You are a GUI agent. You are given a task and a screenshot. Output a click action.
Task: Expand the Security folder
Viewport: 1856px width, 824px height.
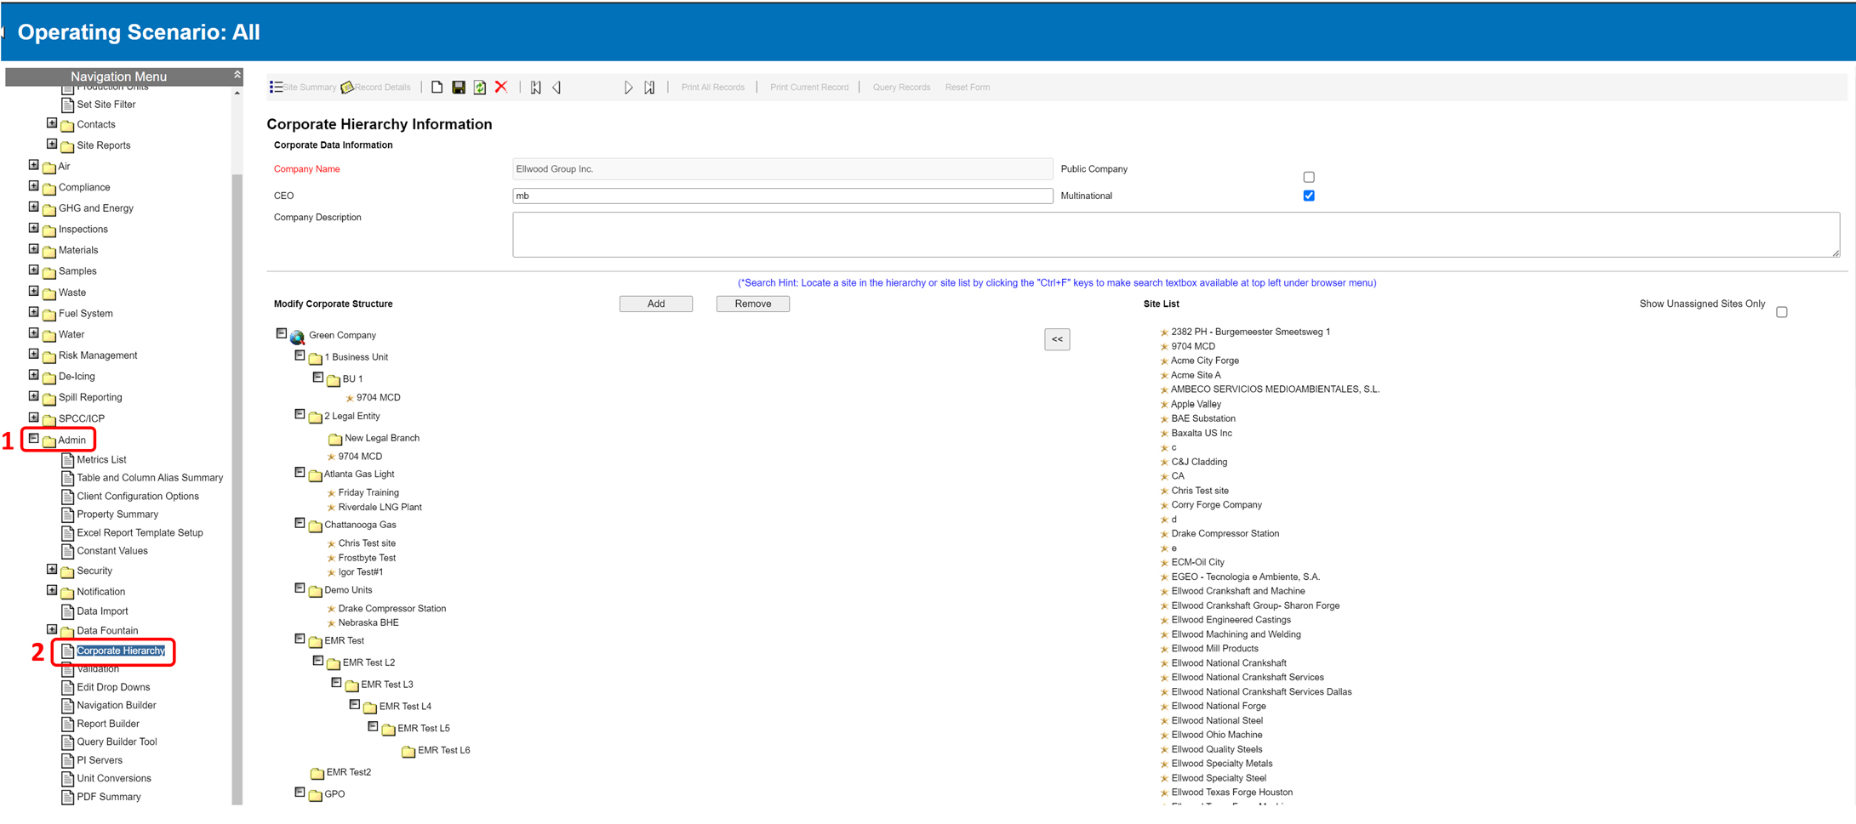point(52,570)
